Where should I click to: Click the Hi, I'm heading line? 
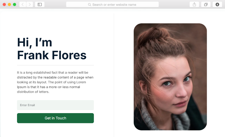(x=35, y=43)
